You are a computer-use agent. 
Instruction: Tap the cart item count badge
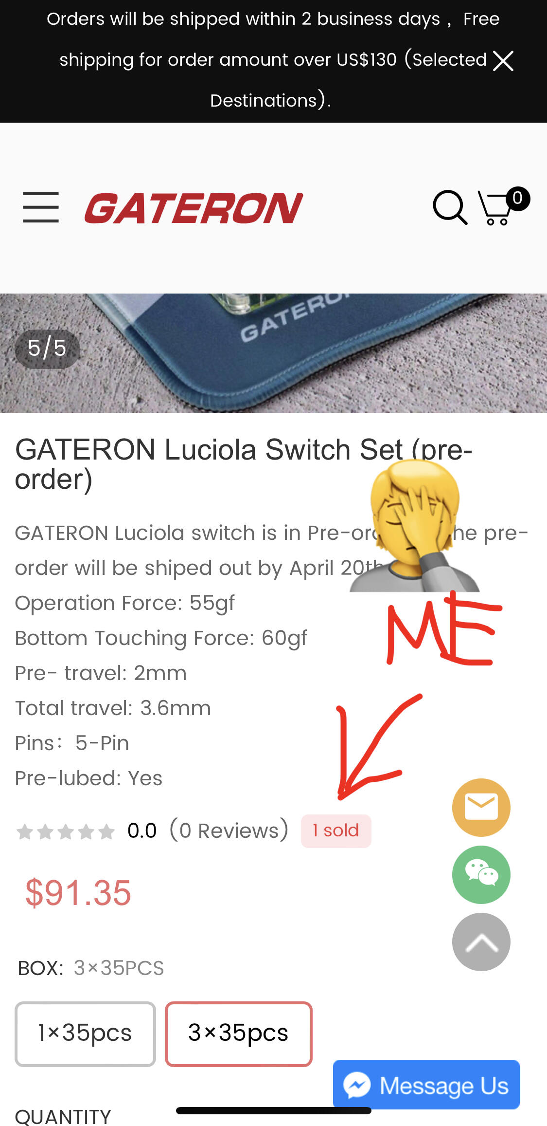[x=517, y=198]
